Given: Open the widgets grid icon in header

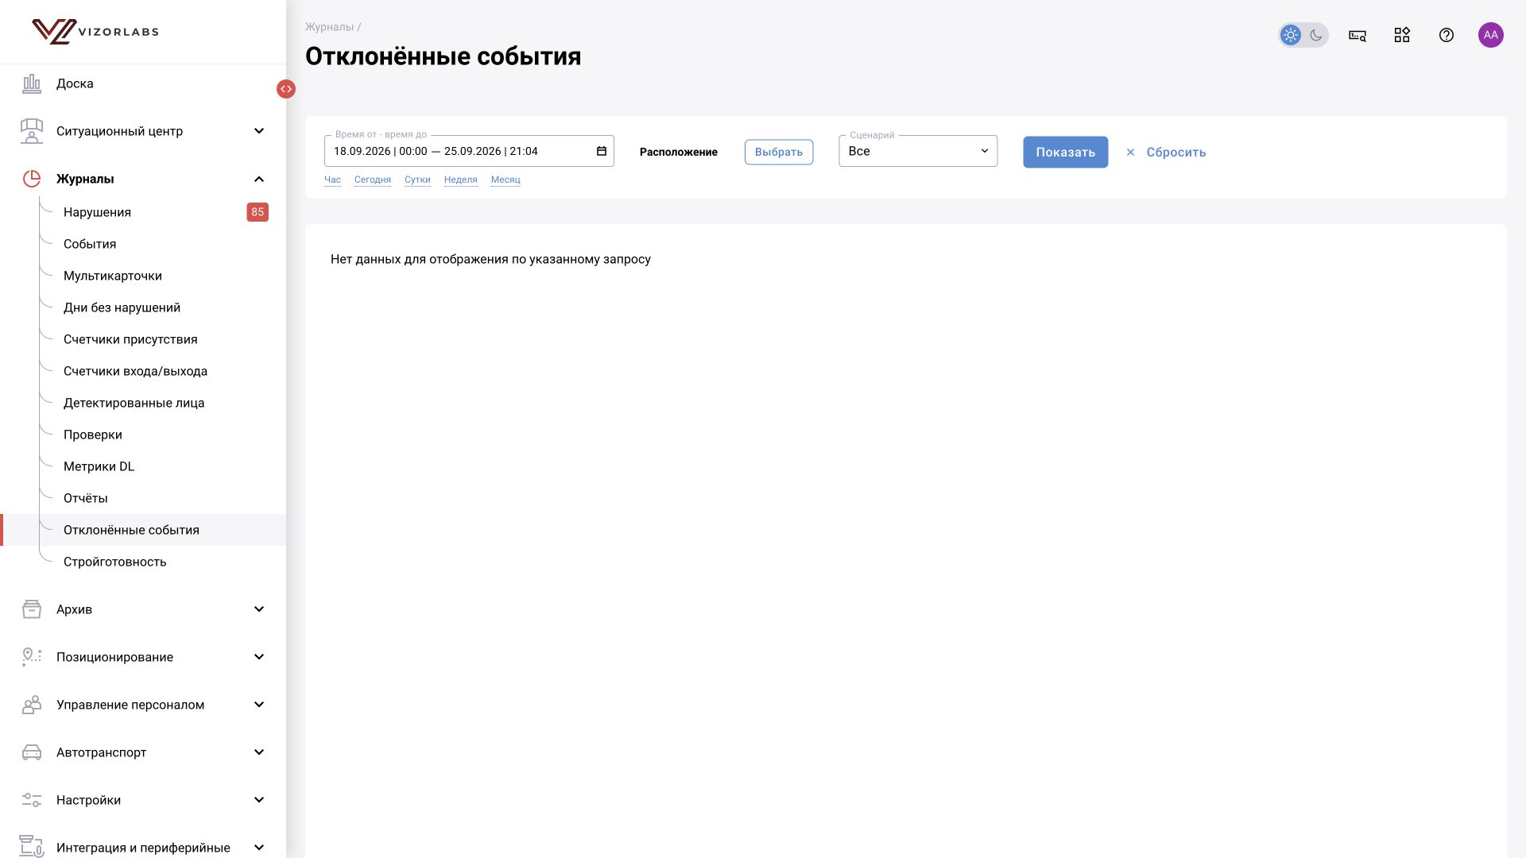Looking at the screenshot, I should [1402, 35].
